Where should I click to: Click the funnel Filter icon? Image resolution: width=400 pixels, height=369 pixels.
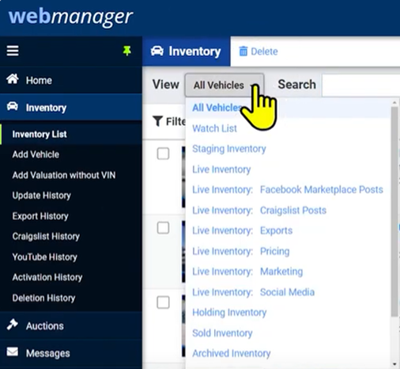click(x=157, y=121)
